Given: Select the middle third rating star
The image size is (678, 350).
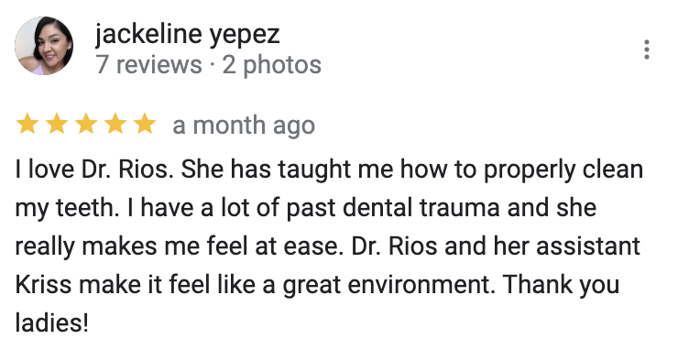Looking at the screenshot, I should (x=86, y=124).
